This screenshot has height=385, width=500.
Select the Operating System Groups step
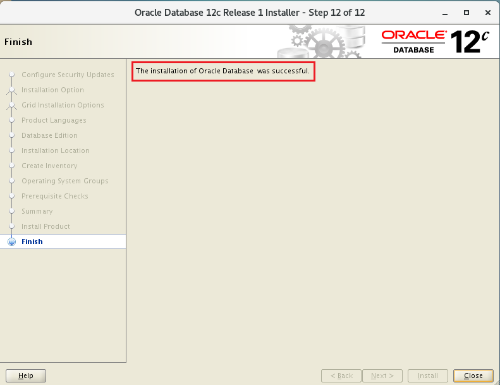pos(65,181)
